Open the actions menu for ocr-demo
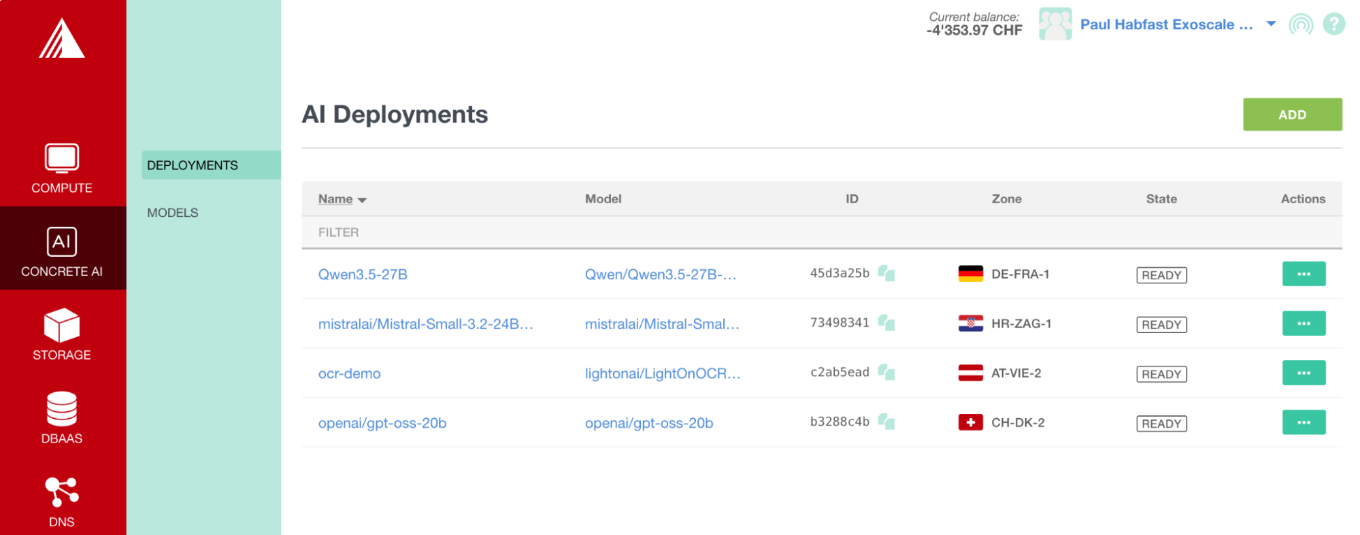This screenshot has height=535, width=1360. (x=1304, y=373)
